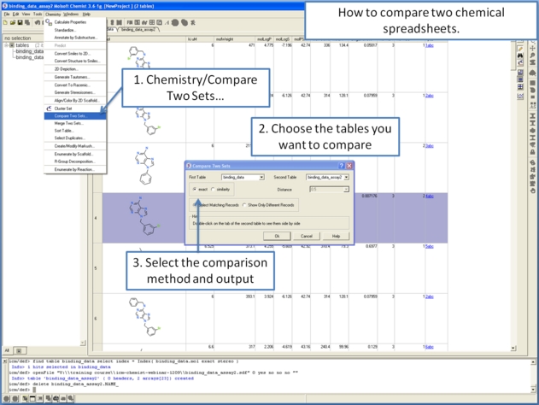The image size is (539, 405).
Task: Collapse the 'tables' tree node
Action: [x=6, y=46]
